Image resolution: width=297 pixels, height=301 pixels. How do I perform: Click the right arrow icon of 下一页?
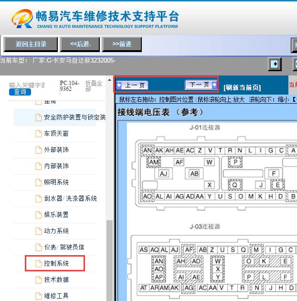[214, 85]
